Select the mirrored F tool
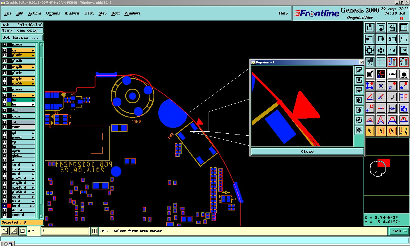 tap(404, 97)
